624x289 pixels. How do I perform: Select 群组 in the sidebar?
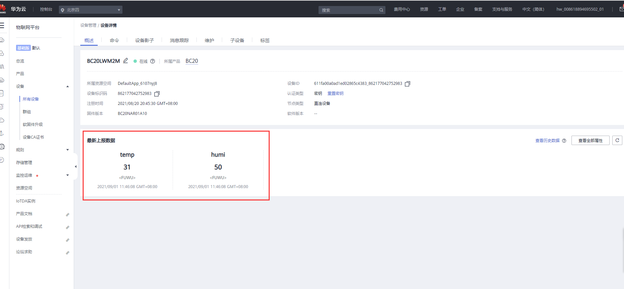(27, 112)
